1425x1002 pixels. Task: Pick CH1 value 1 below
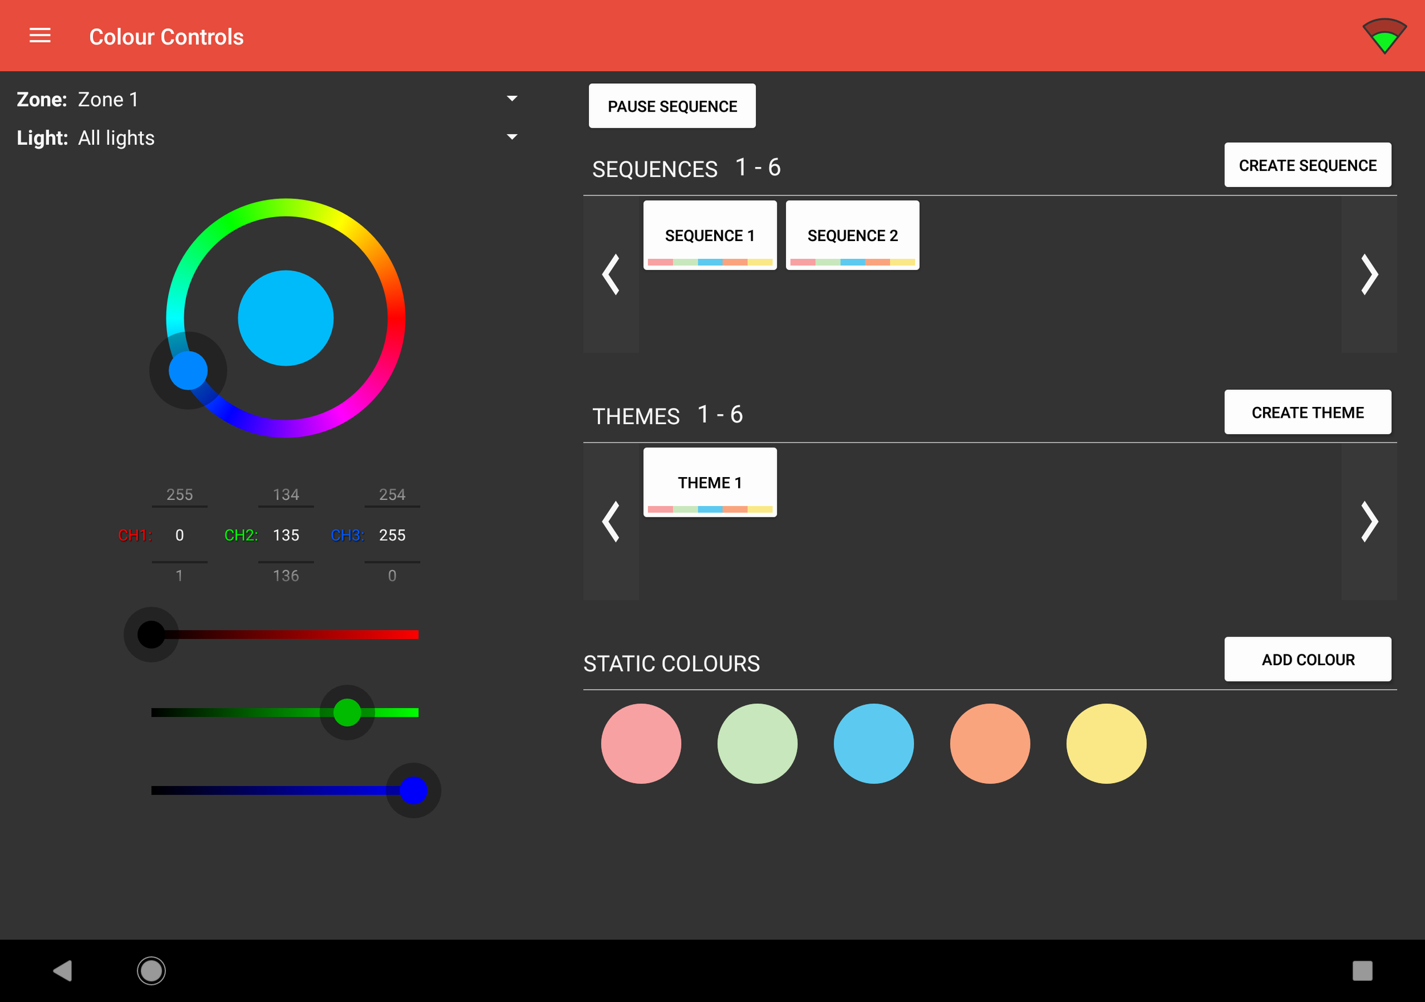180,576
